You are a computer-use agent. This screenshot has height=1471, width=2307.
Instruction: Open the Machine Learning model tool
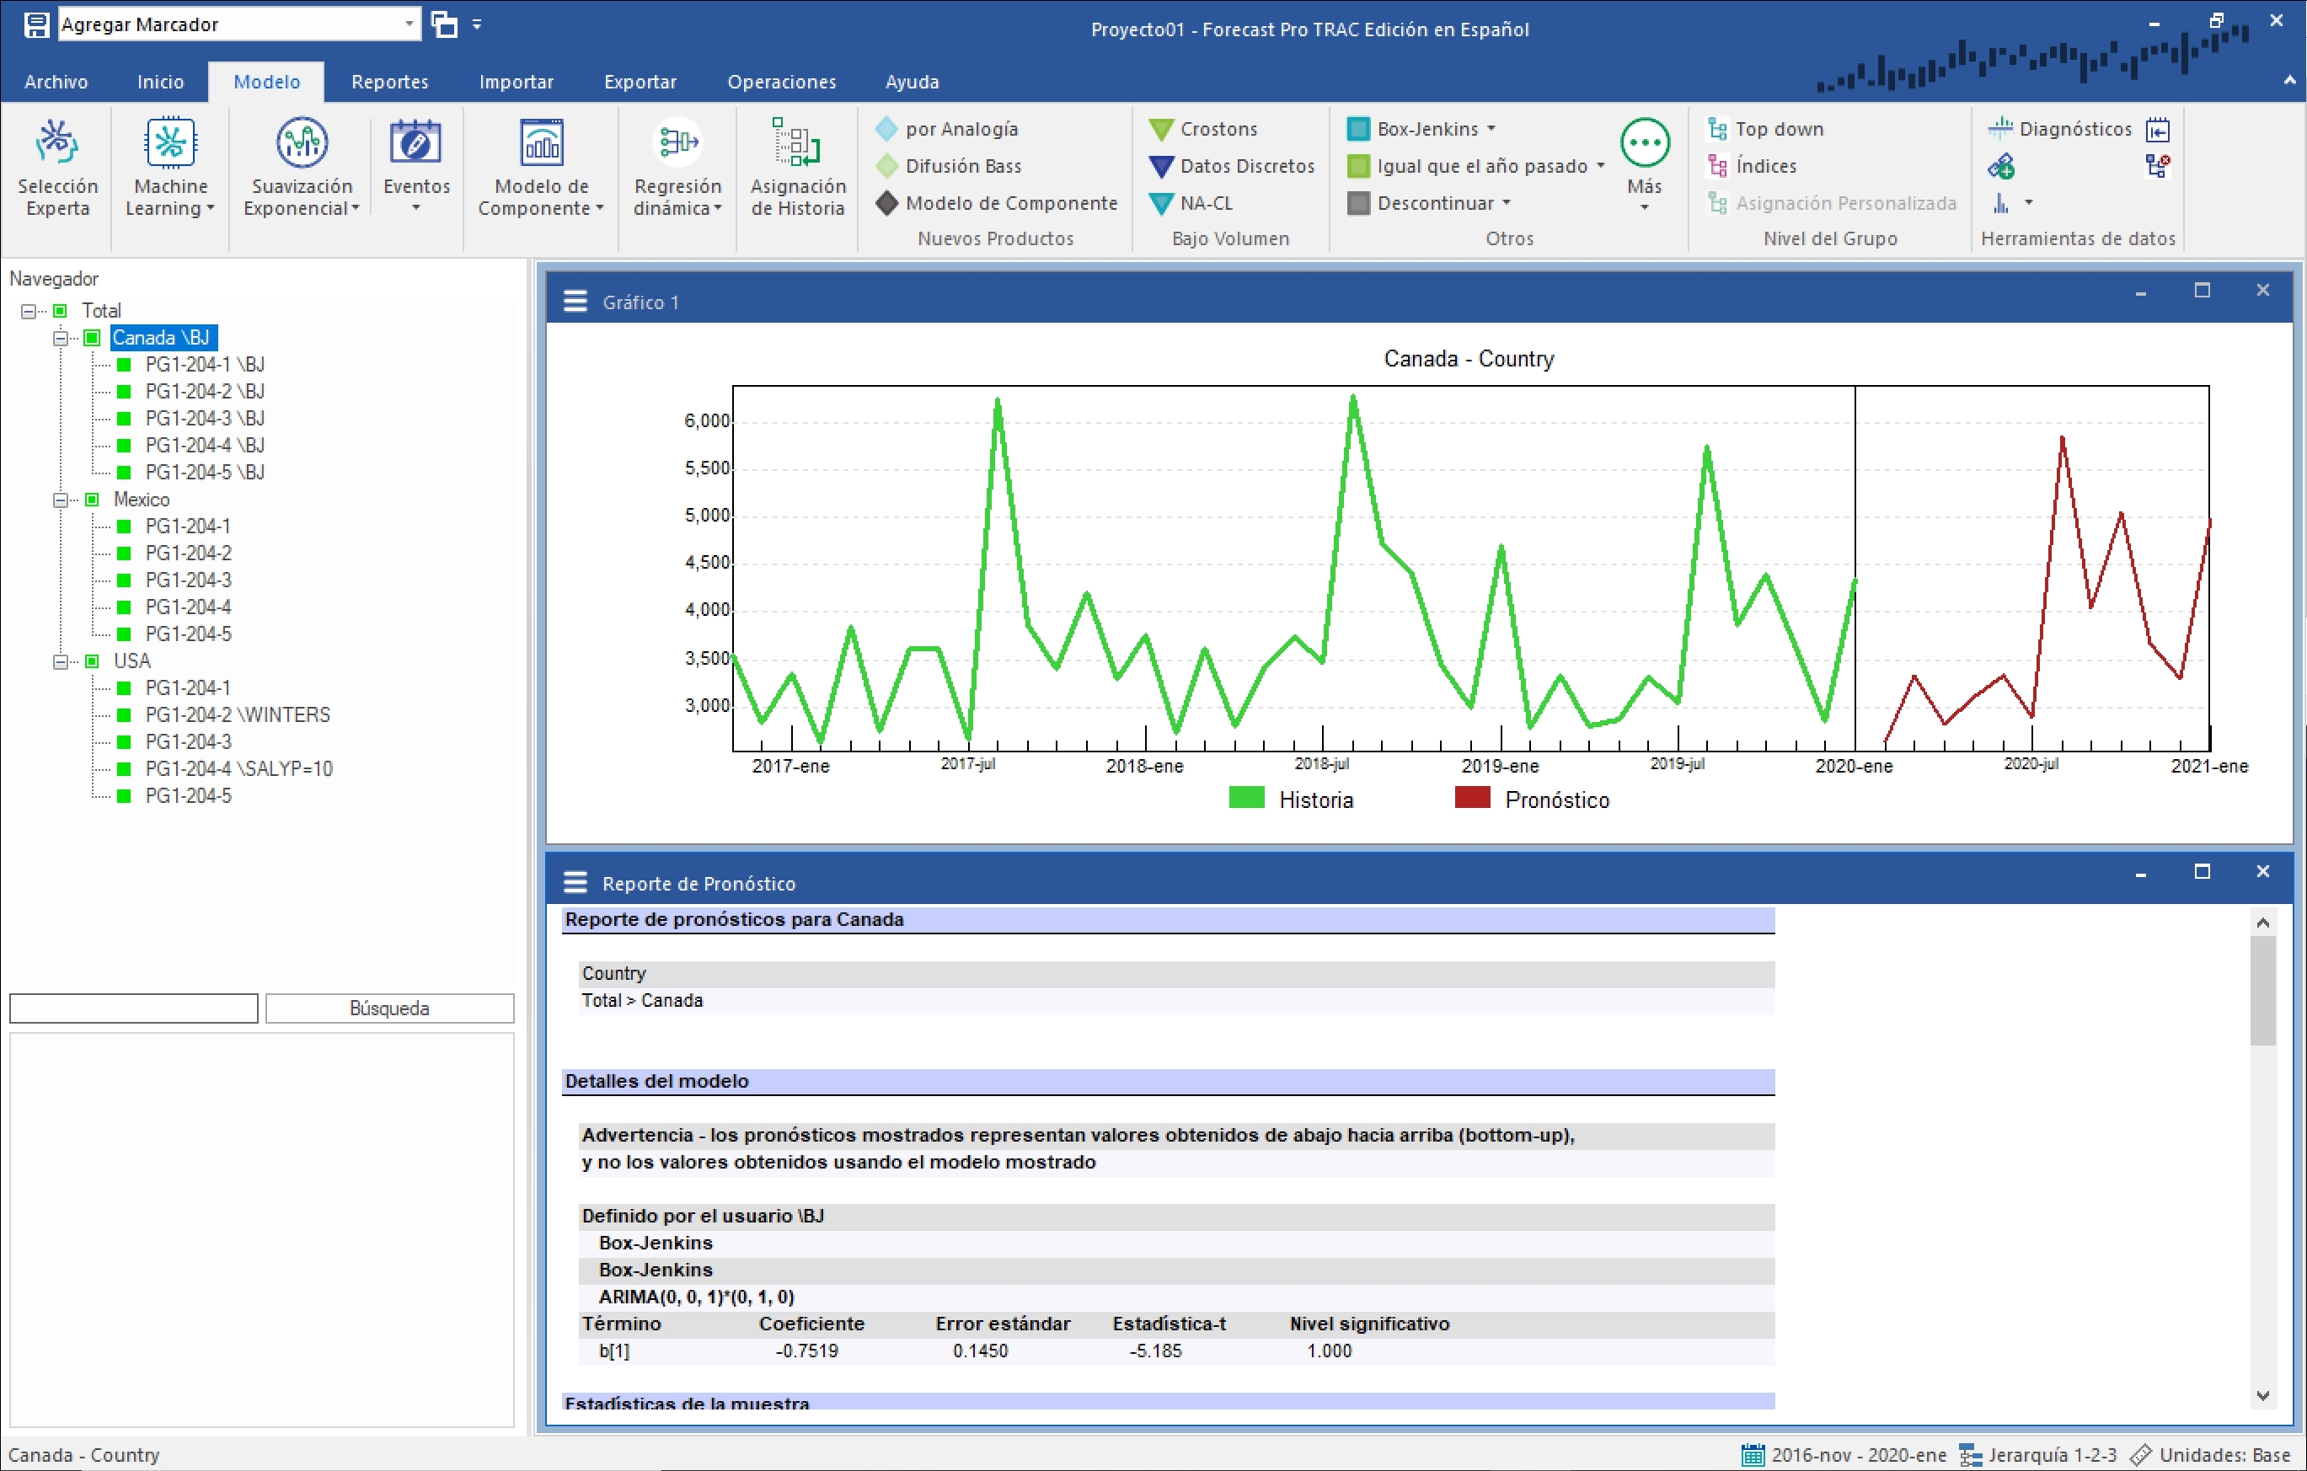[169, 142]
